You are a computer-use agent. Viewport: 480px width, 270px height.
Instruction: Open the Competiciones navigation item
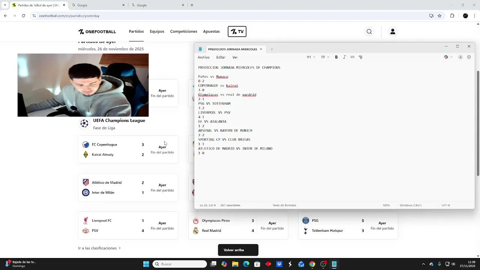point(183,31)
